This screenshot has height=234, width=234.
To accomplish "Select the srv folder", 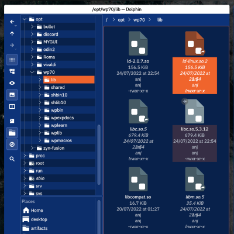I will tap(36, 186).
